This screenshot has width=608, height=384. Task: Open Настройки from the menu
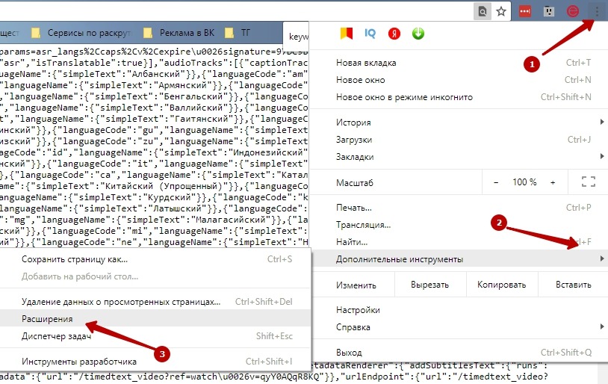click(x=459, y=310)
